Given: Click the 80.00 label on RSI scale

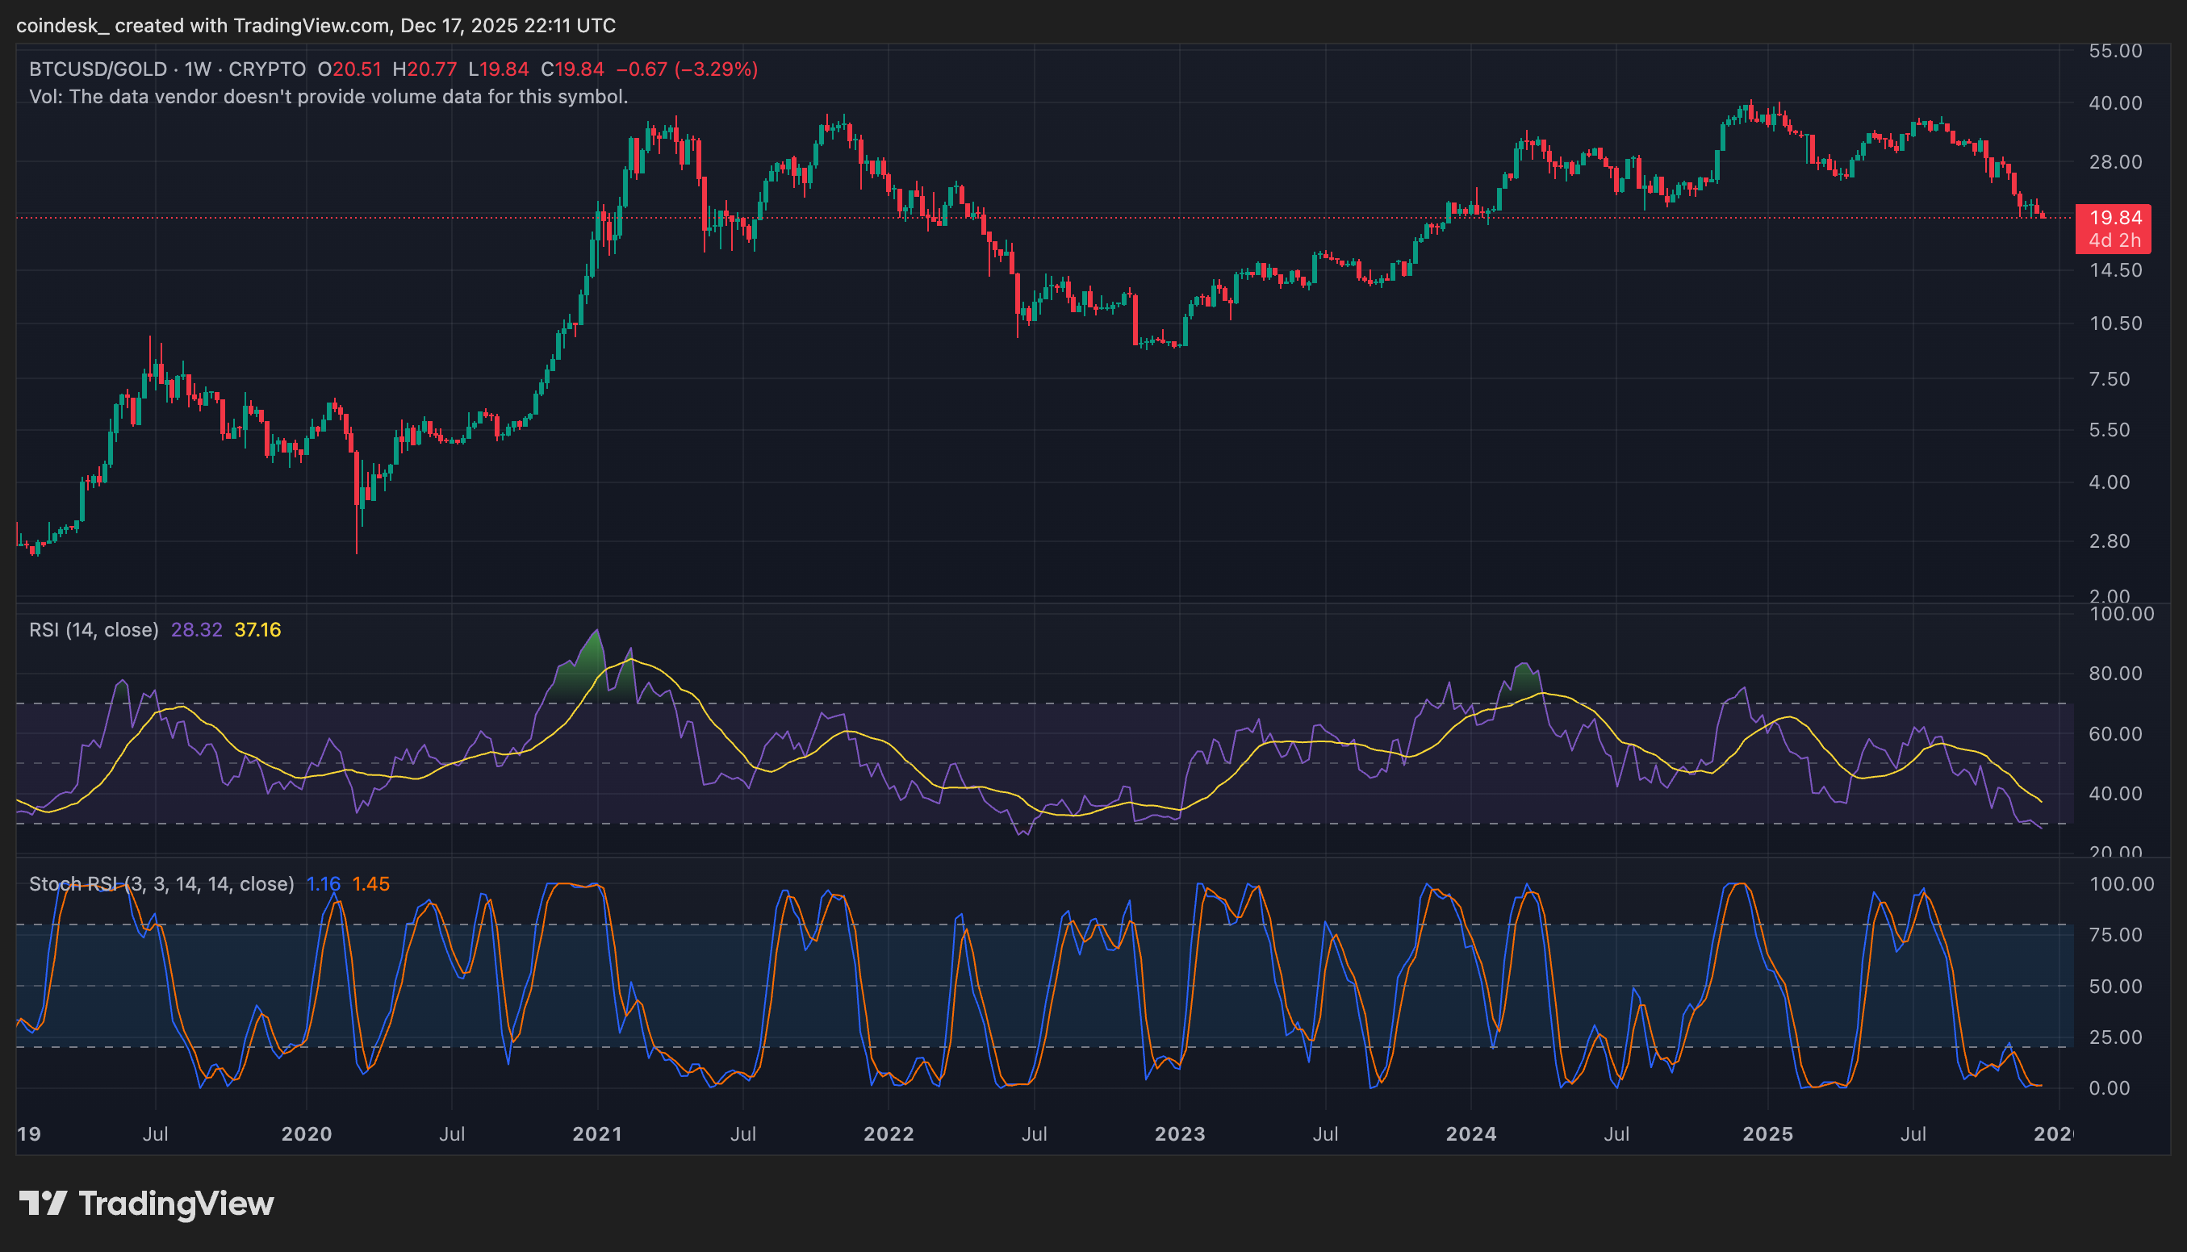Looking at the screenshot, I should pyautogui.click(x=2114, y=674).
